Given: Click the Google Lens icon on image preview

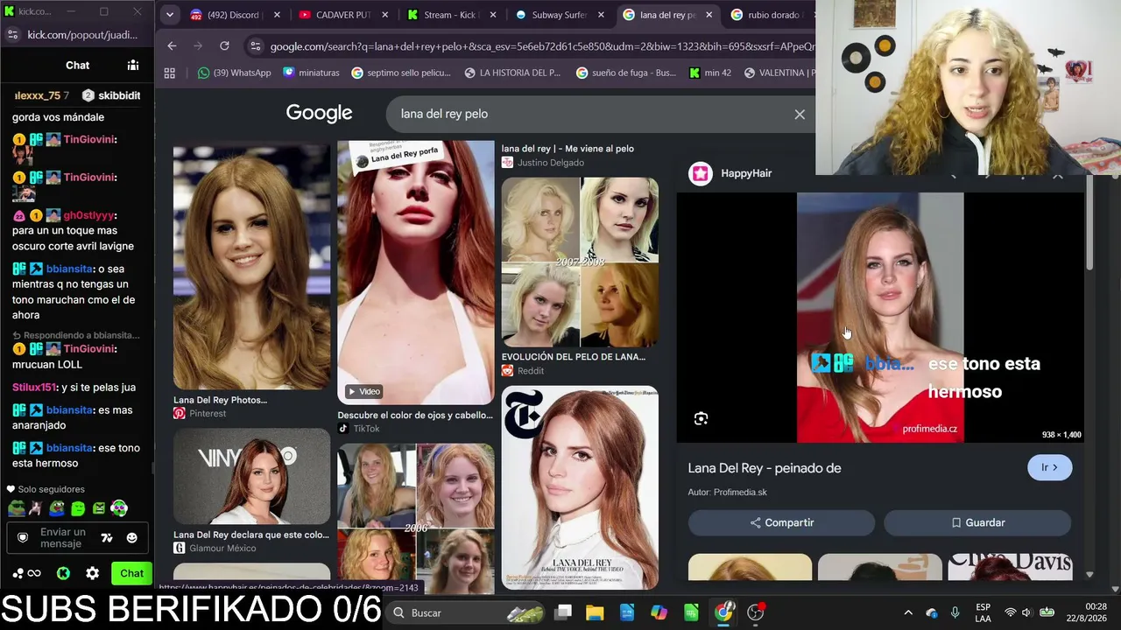Looking at the screenshot, I should point(701,419).
